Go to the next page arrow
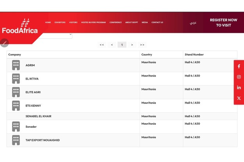The width and height of the screenshot is (244, 162). coord(132,45)
